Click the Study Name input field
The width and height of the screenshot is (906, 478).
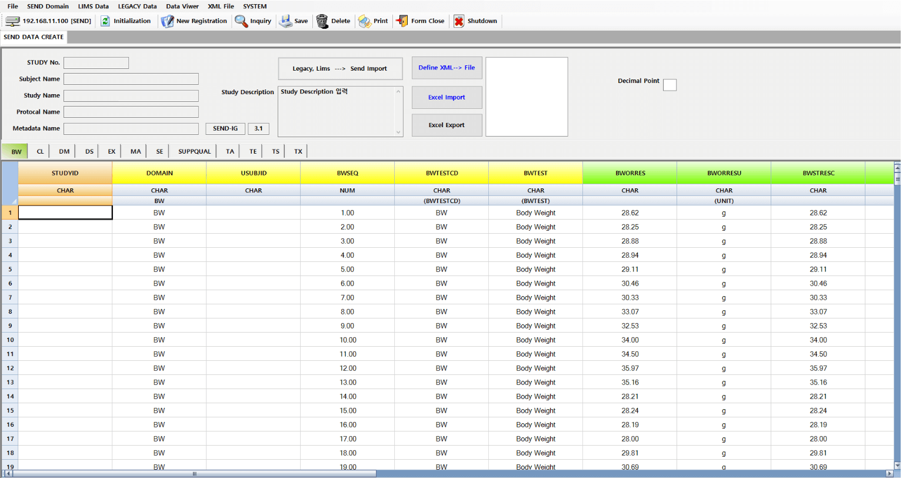[131, 95]
